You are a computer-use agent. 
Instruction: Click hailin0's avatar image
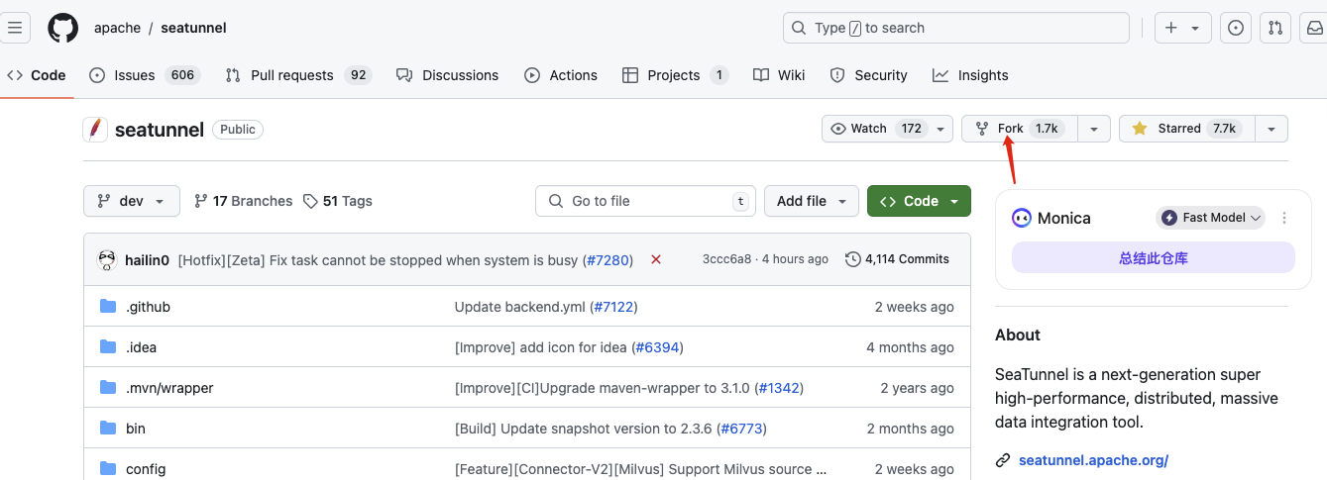tap(107, 259)
